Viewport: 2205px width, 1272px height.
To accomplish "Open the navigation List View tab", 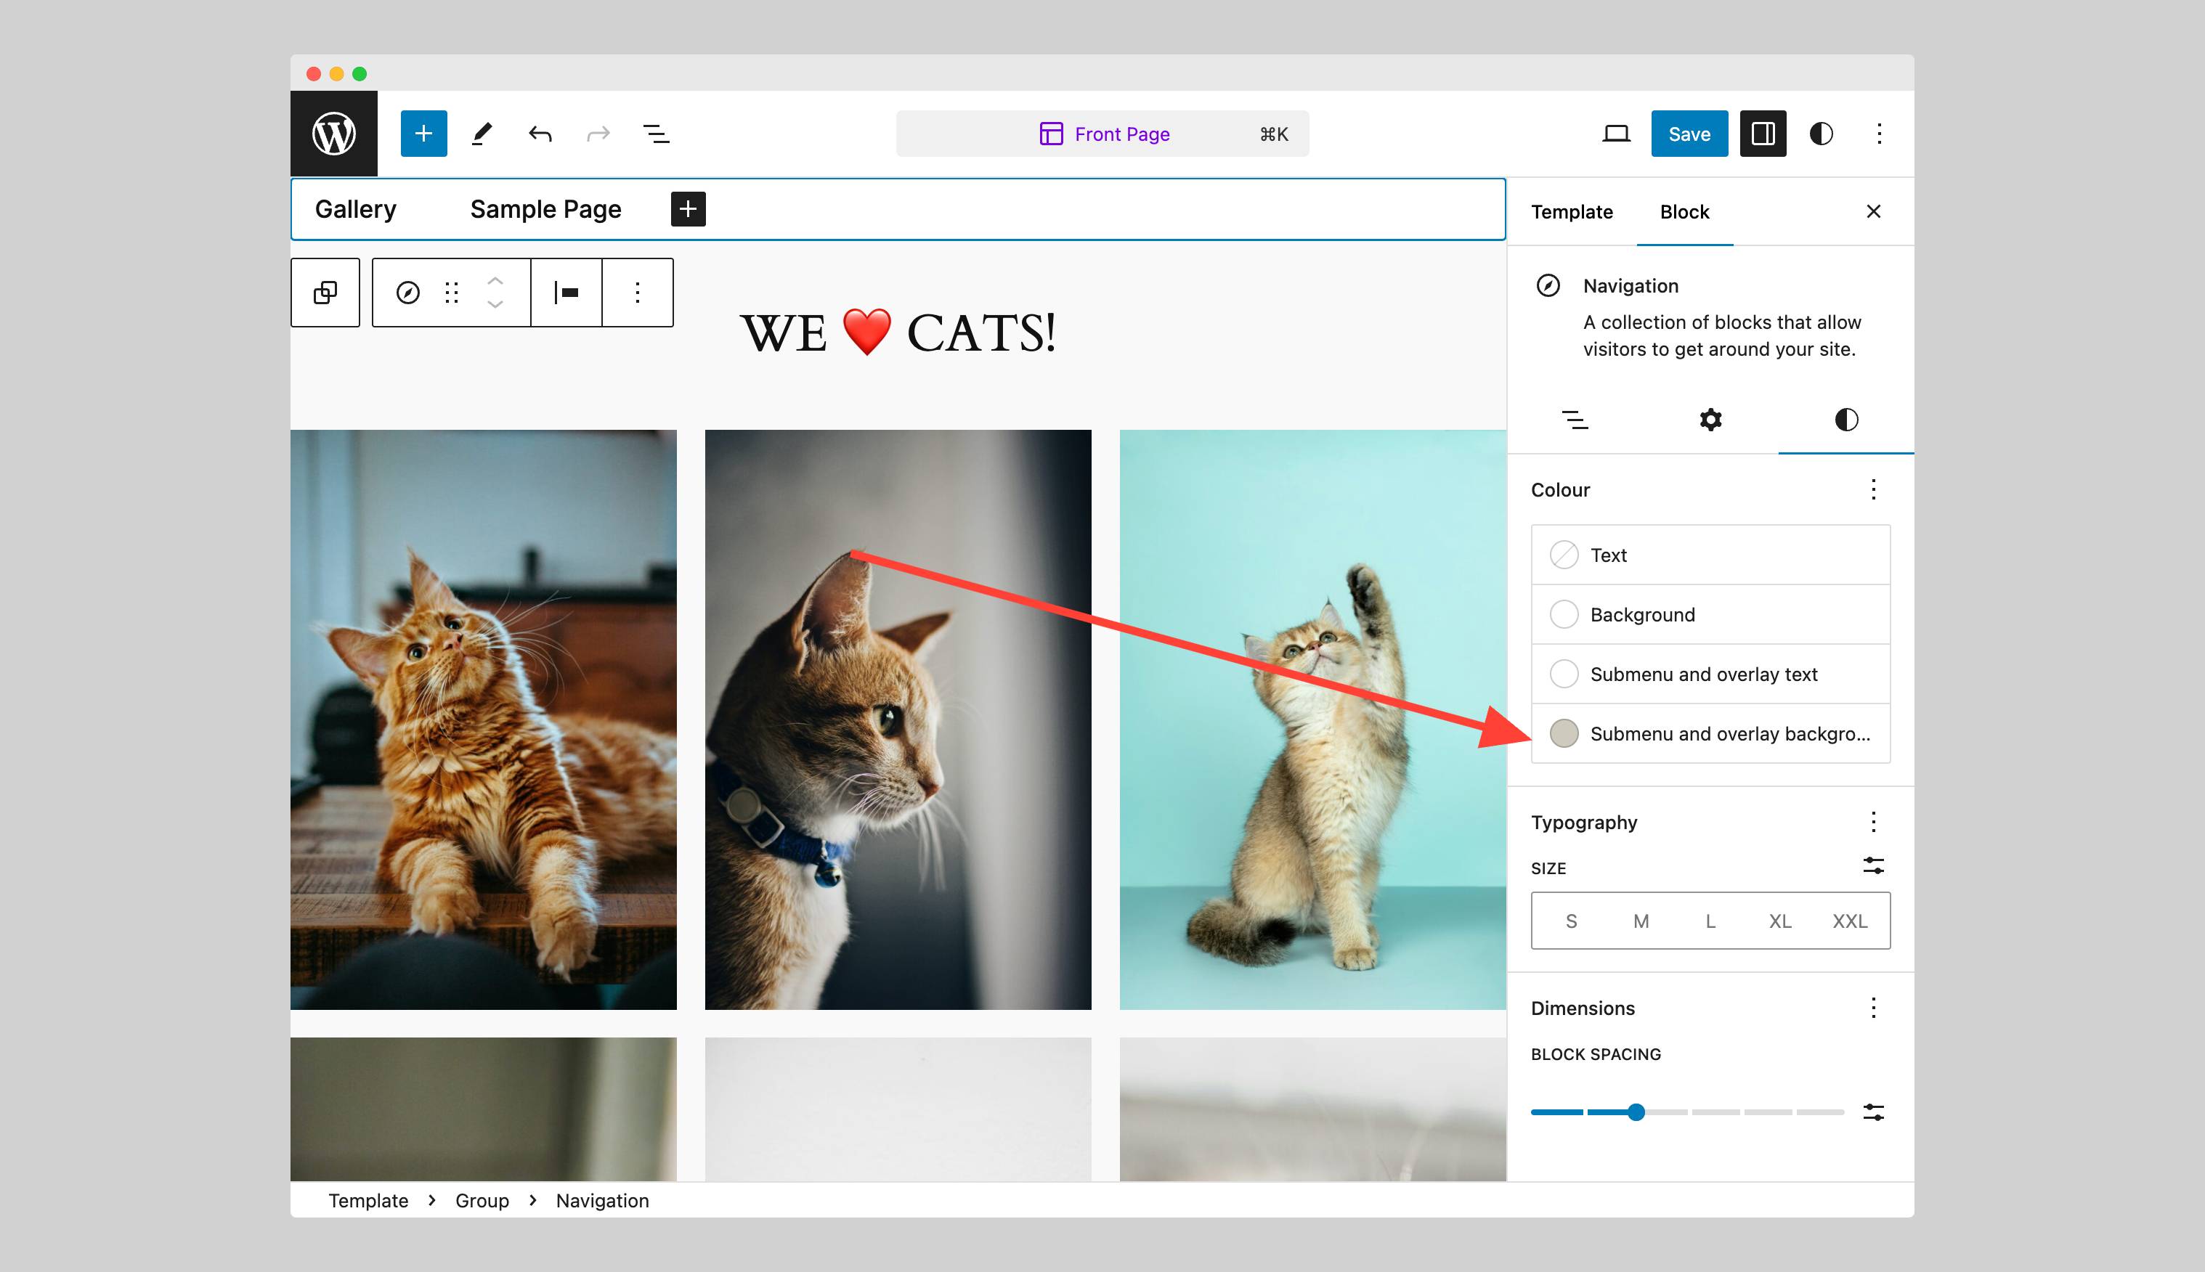I will point(1575,420).
